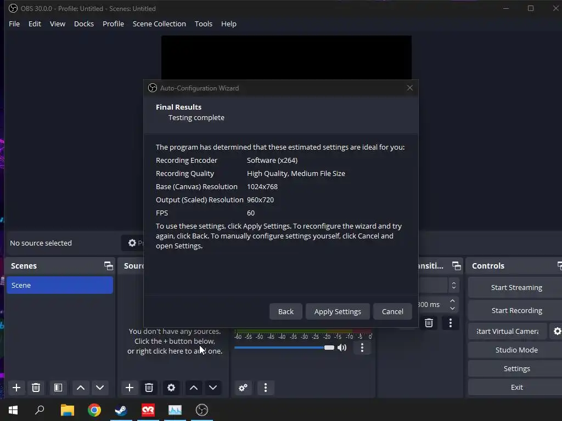
Task: Open Steam from taskbar
Action: click(x=121, y=410)
